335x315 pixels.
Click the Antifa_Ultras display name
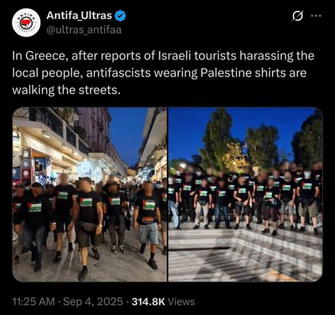[x=79, y=16]
